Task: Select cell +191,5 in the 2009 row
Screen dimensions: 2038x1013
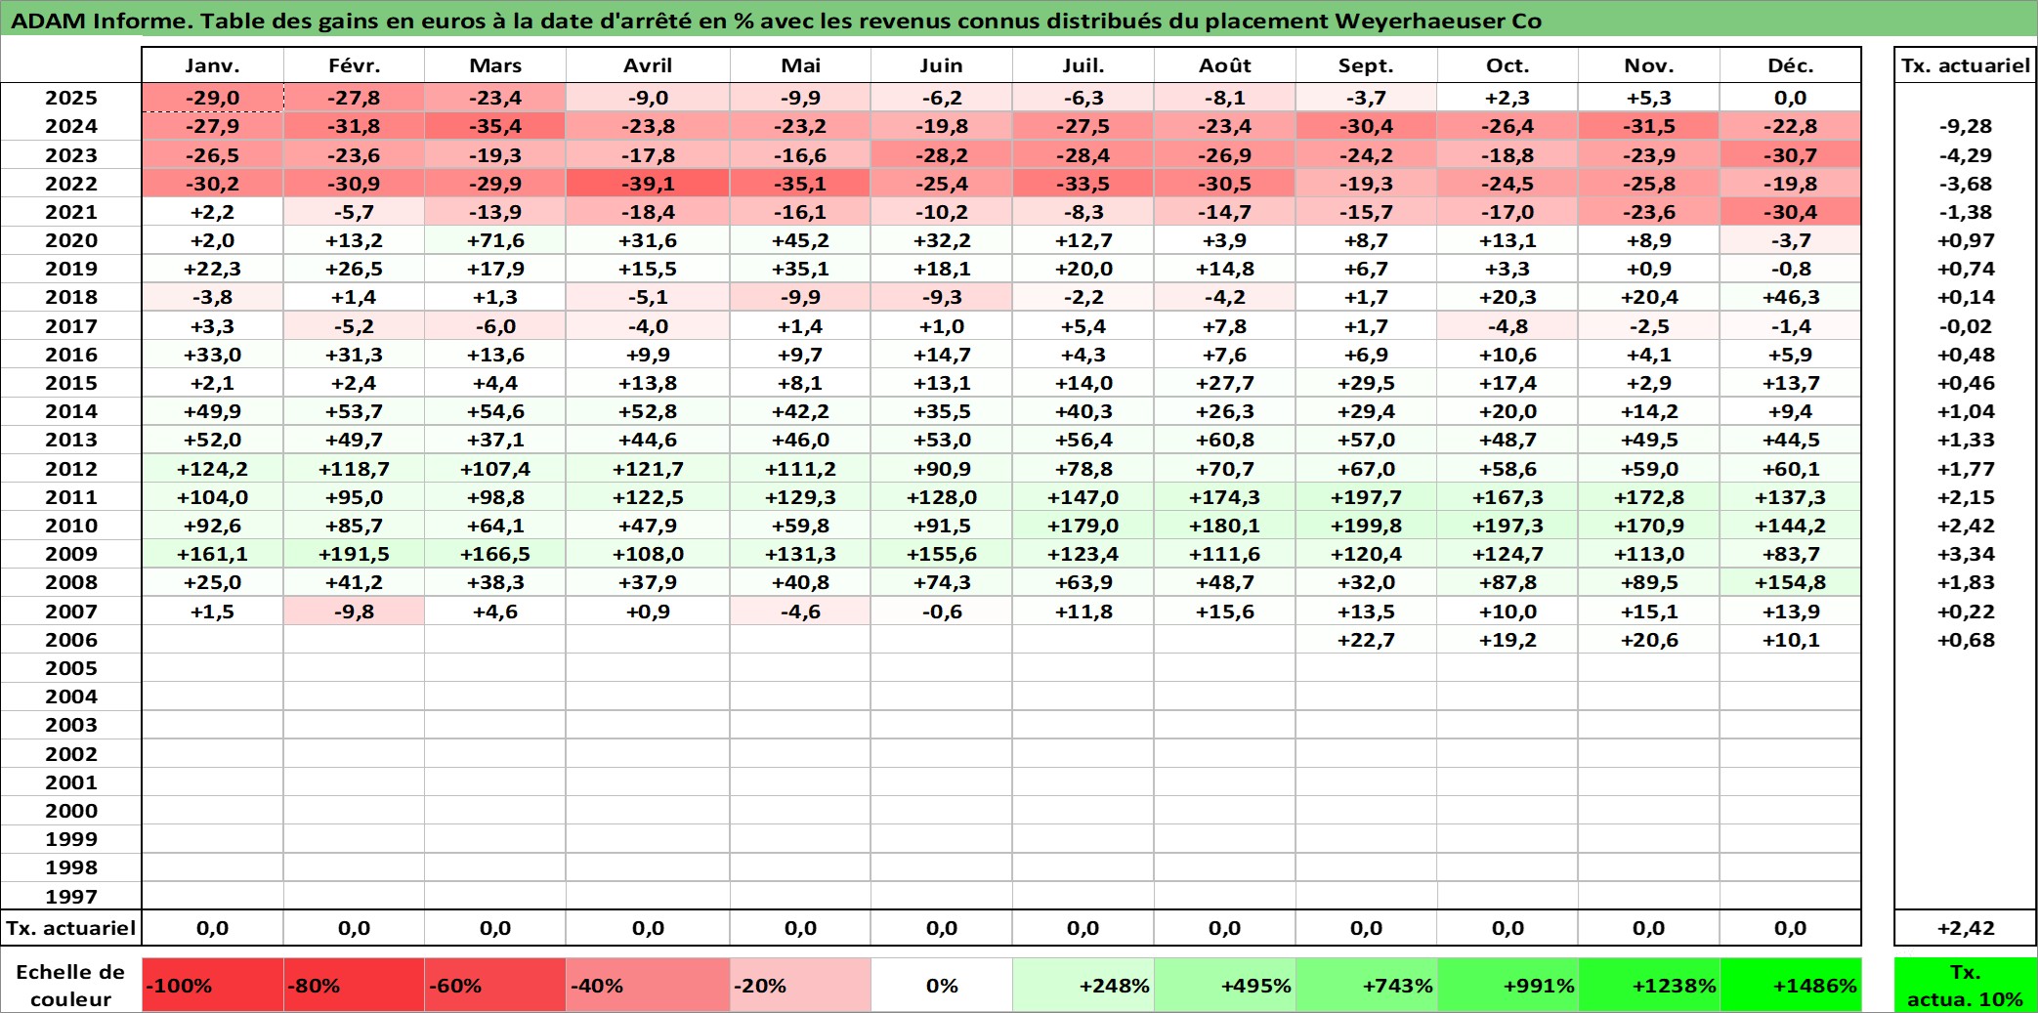Action: [354, 554]
